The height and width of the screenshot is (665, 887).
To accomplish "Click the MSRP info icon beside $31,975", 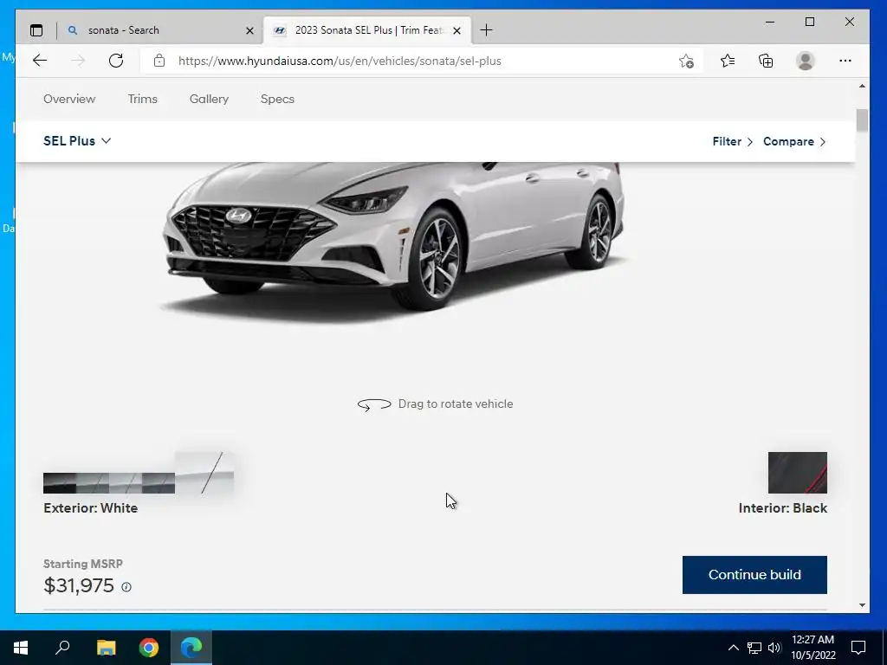I will [126, 587].
